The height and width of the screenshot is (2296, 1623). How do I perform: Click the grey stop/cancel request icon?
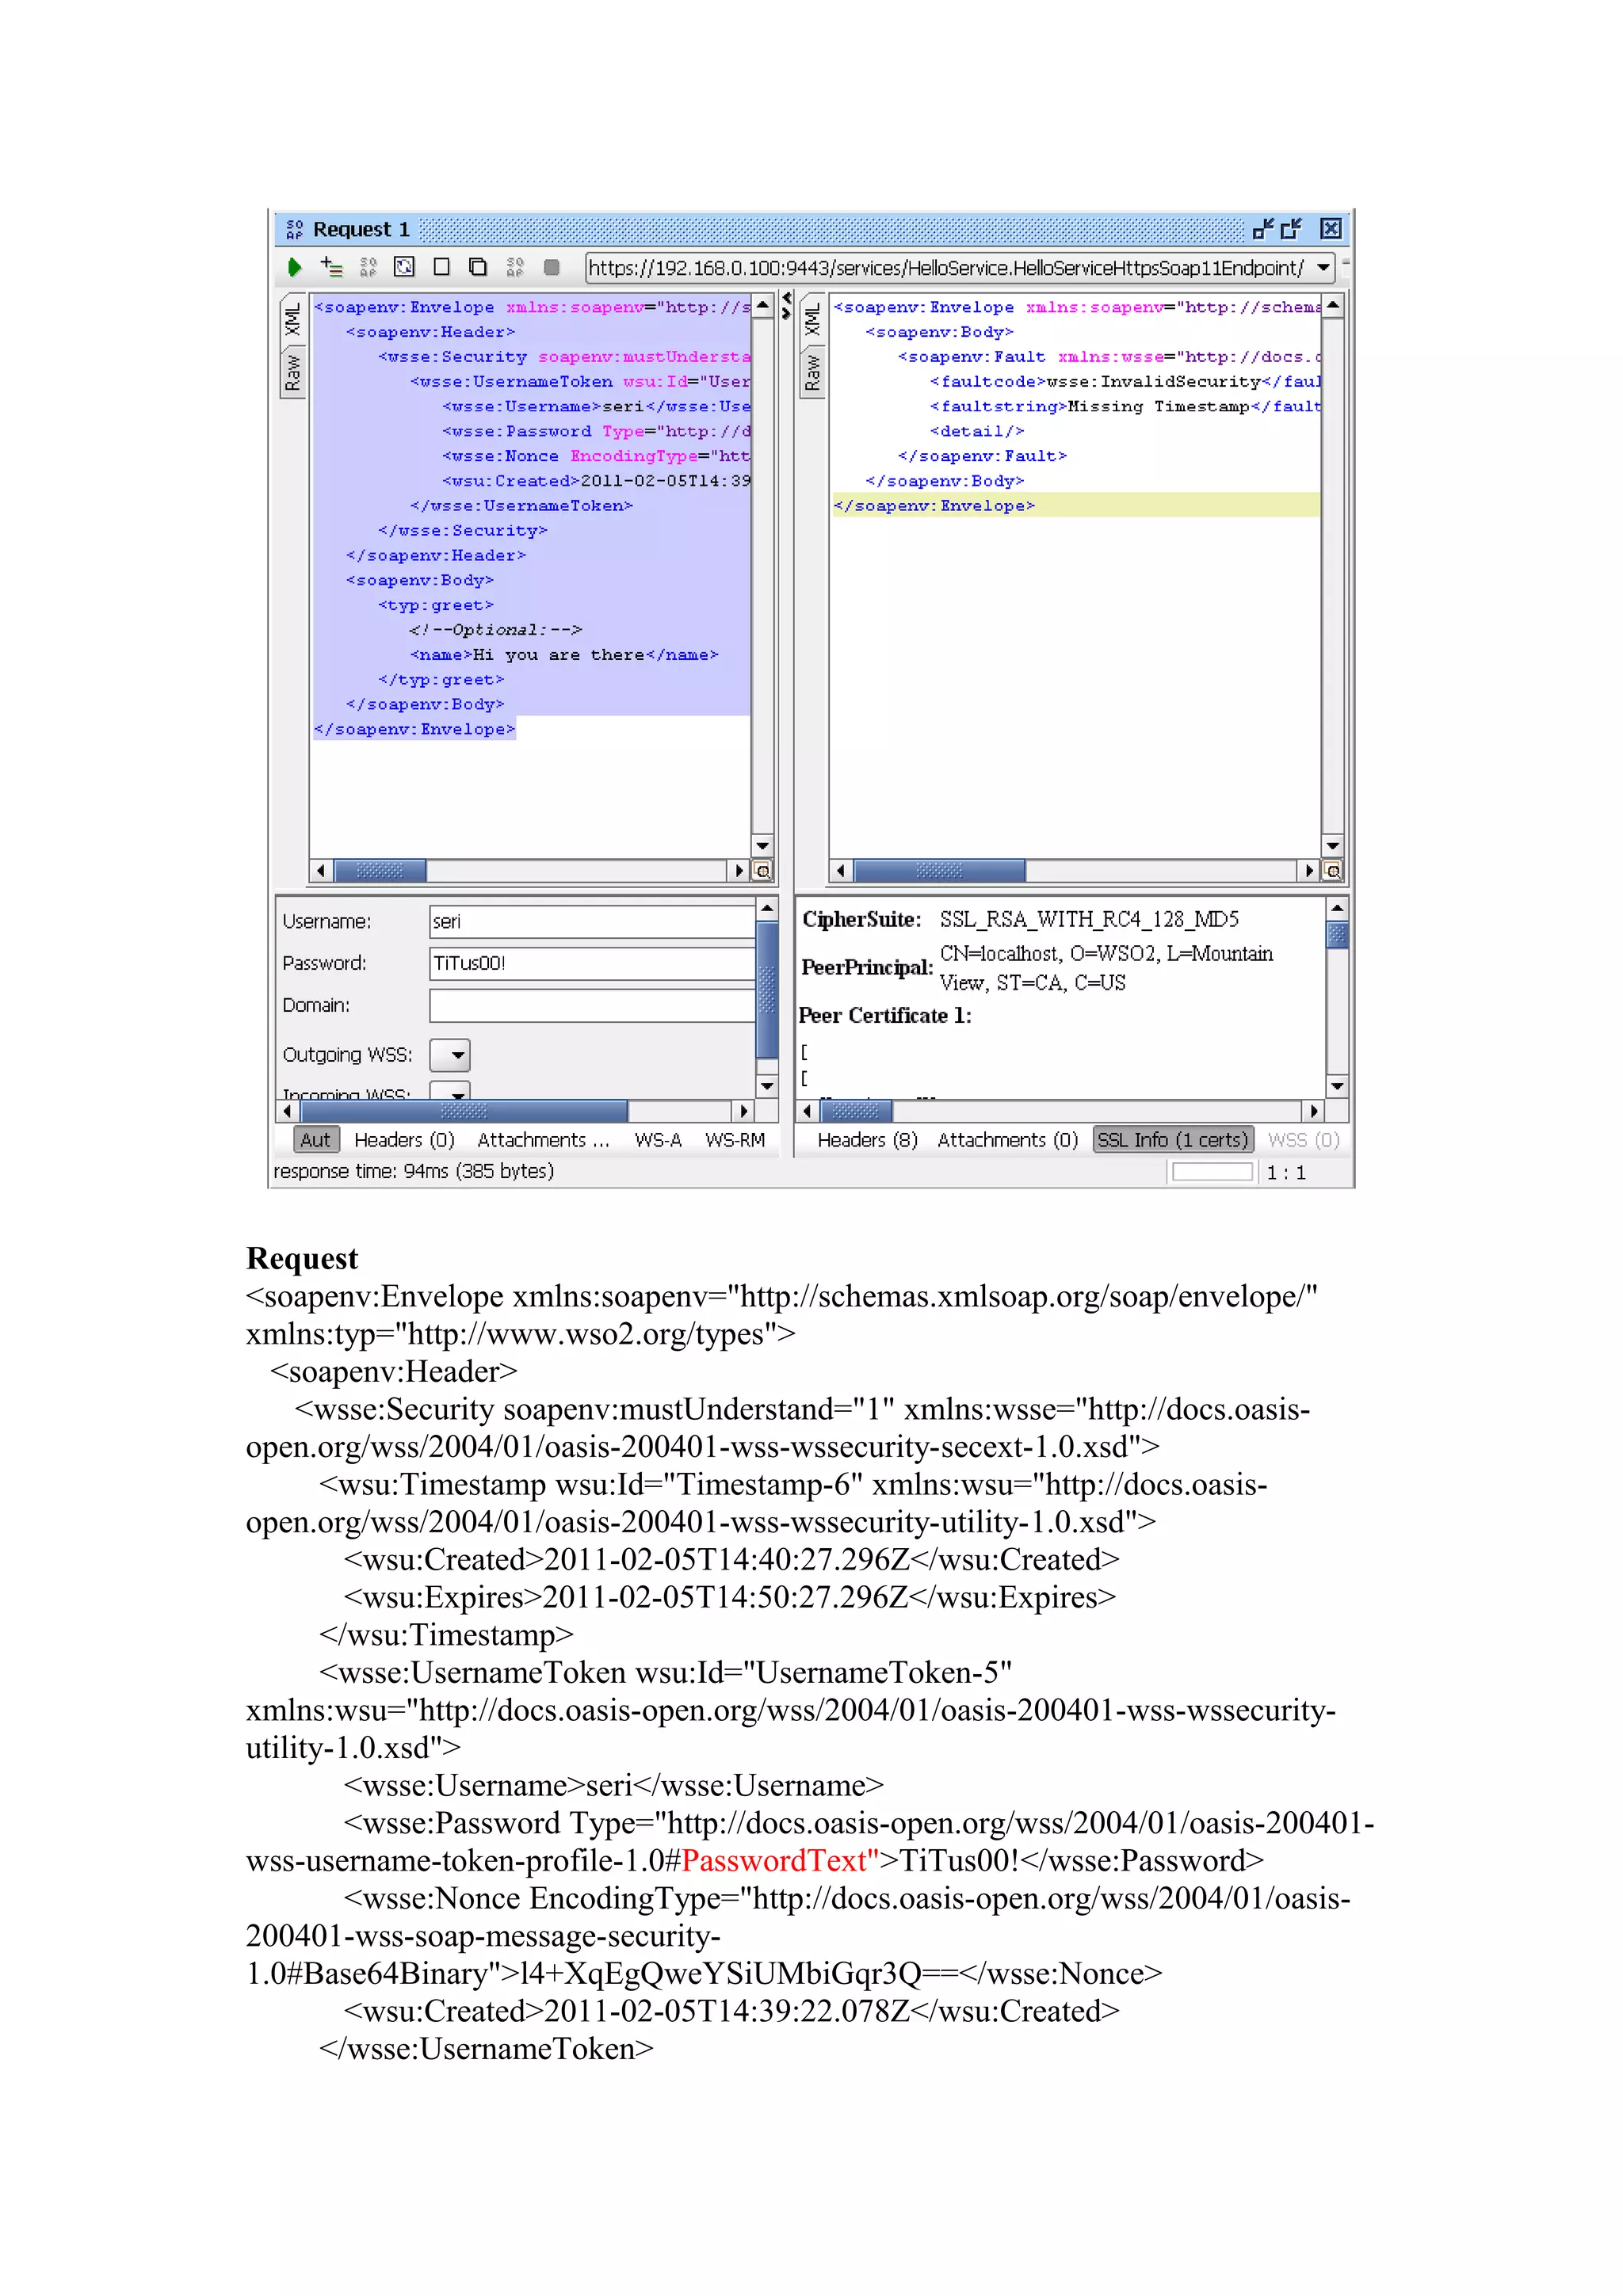551,267
